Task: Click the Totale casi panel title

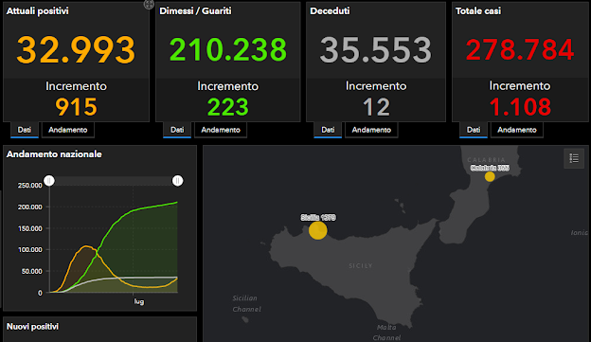Action: tap(478, 11)
